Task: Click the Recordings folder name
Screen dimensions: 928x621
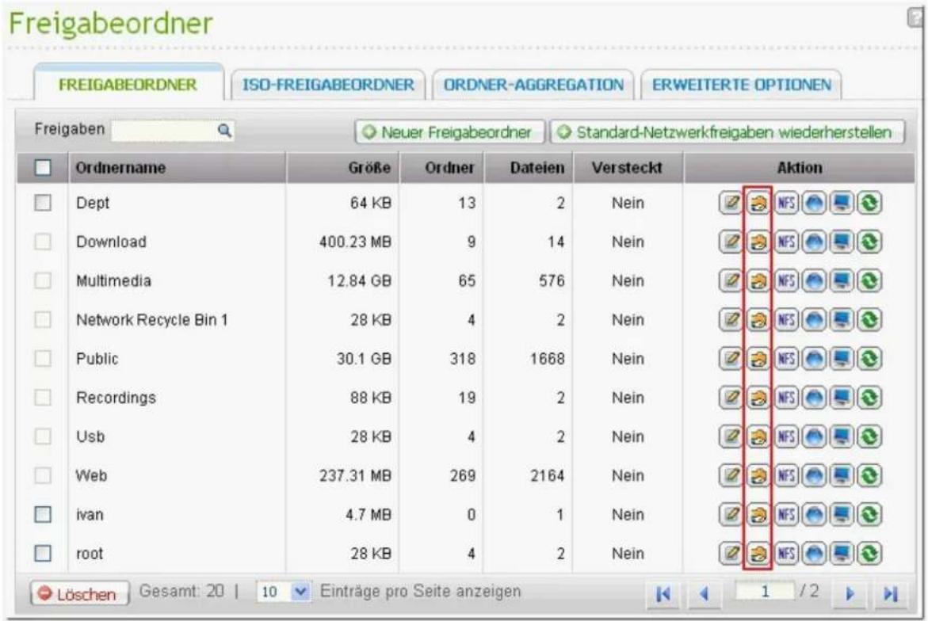Action: point(116,398)
